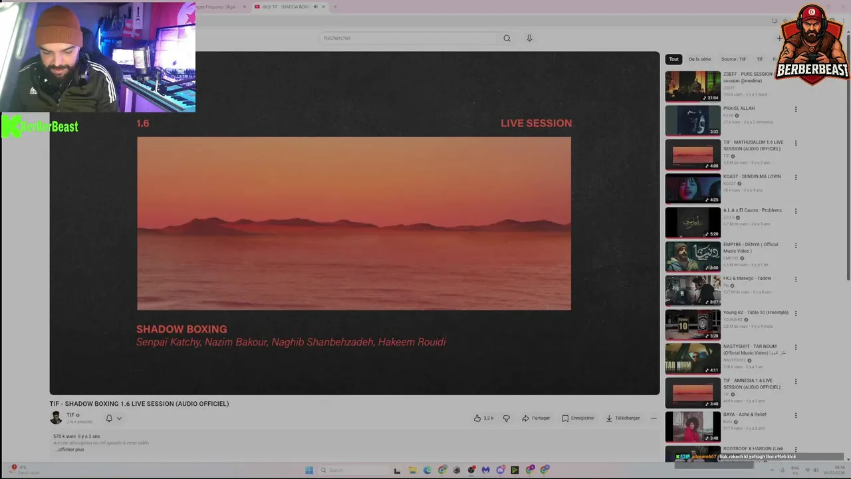The image size is (851, 479).
Task: Open options menu for A.L.A x El Castro
Action: tap(795, 212)
